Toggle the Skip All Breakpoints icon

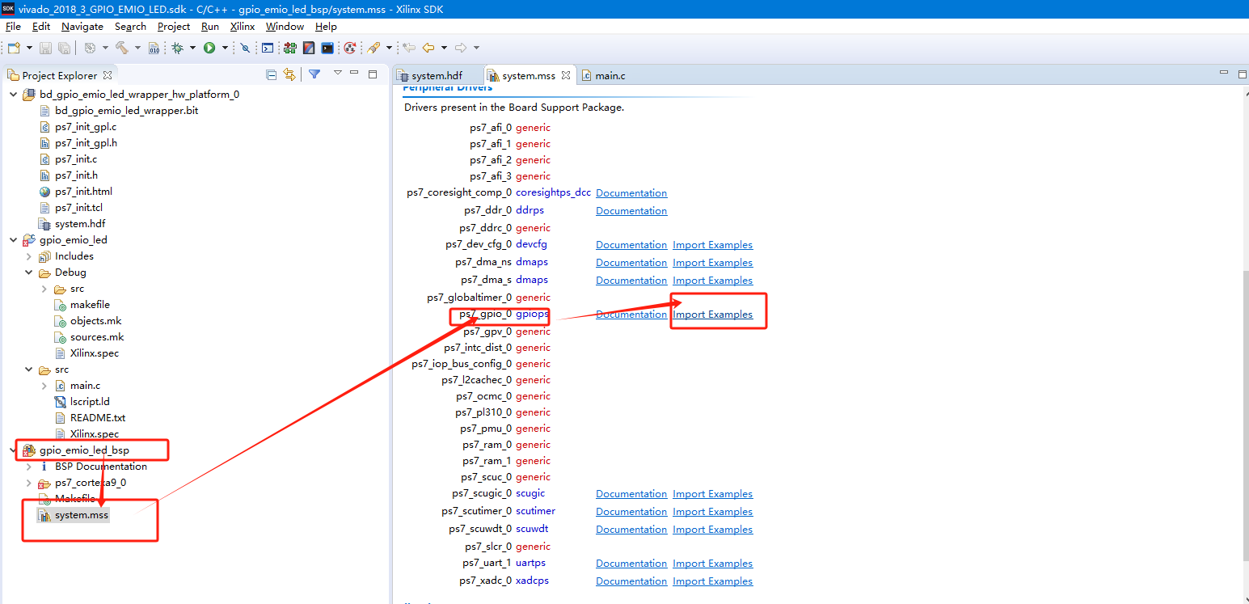point(245,48)
